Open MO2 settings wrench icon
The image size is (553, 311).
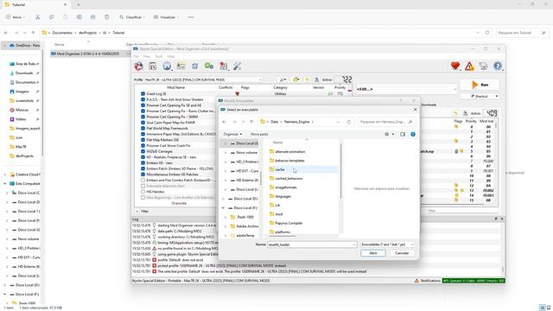point(237,66)
